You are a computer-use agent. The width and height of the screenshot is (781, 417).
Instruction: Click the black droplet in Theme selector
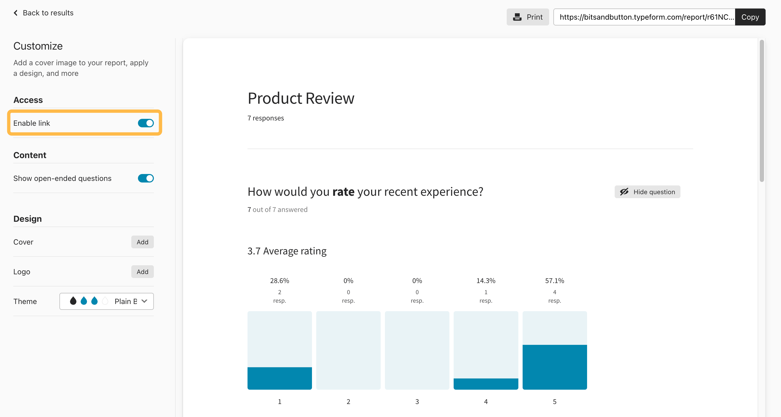pos(73,301)
